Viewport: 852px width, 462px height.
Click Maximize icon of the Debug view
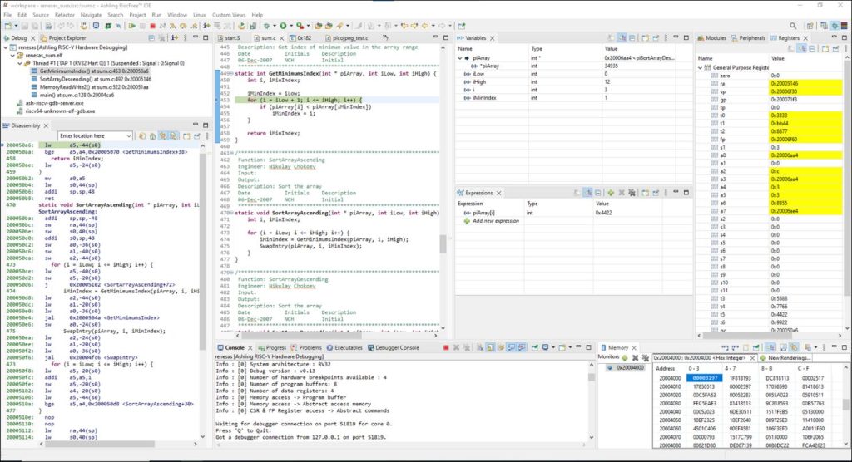tap(206, 37)
